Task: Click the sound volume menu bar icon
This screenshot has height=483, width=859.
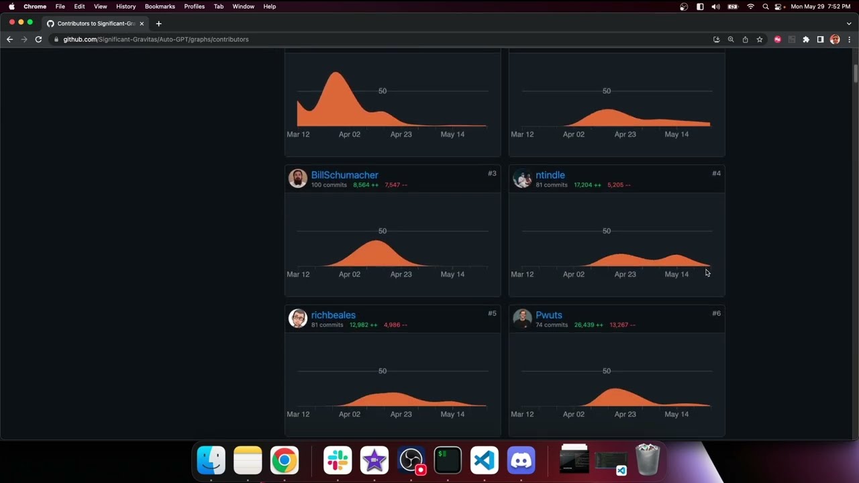Action: [715, 7]
